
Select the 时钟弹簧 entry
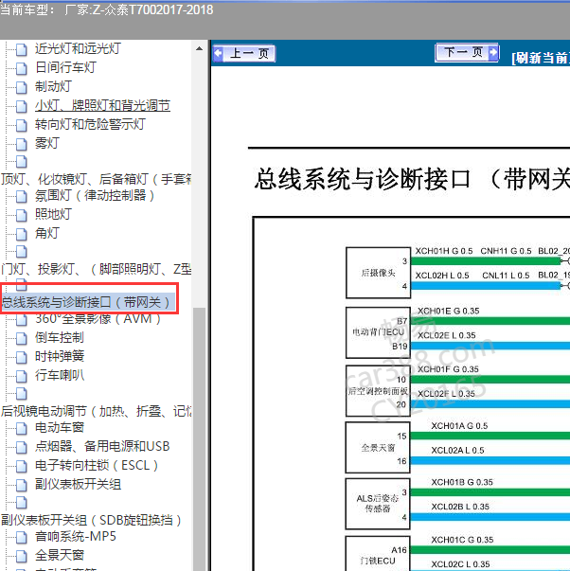(60, 356)
